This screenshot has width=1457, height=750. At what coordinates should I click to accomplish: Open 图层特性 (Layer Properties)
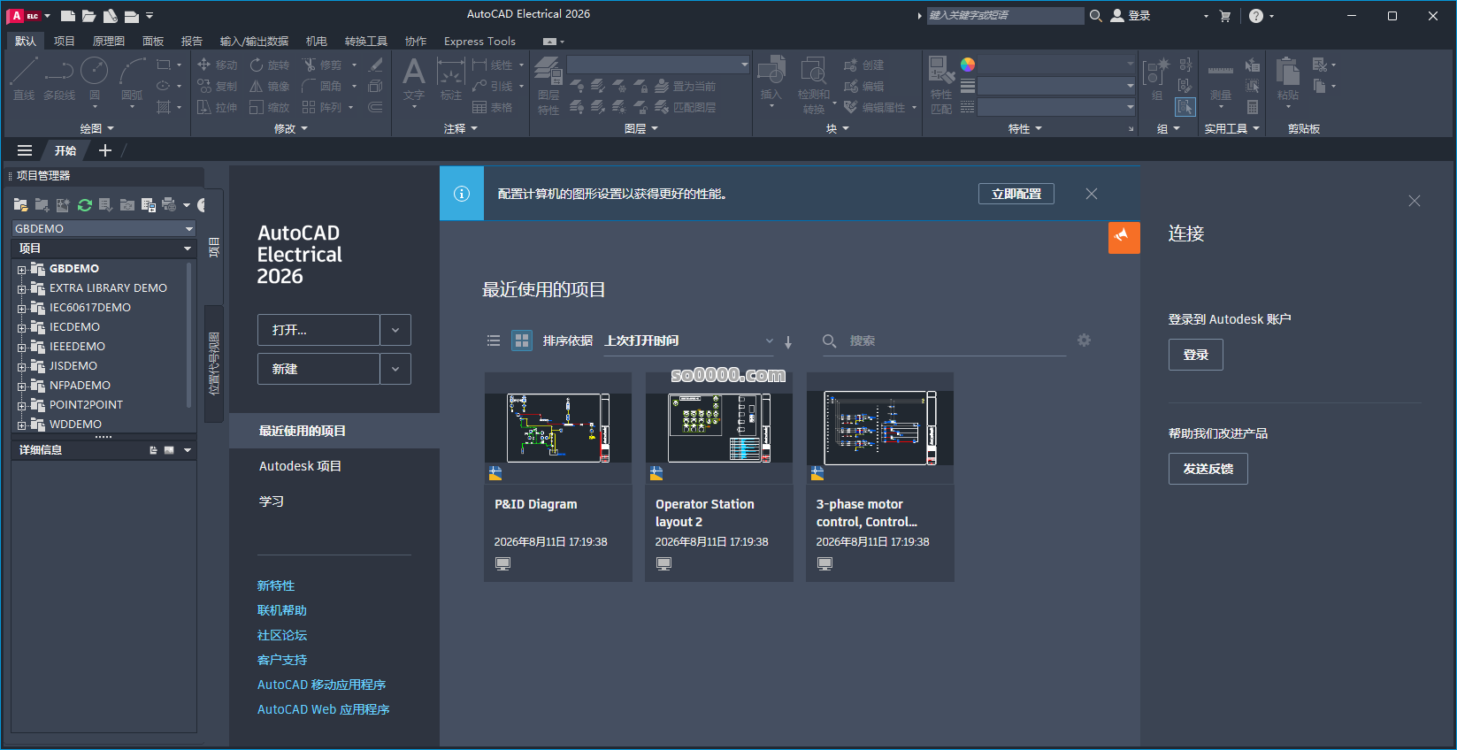[x=548, y=86]
